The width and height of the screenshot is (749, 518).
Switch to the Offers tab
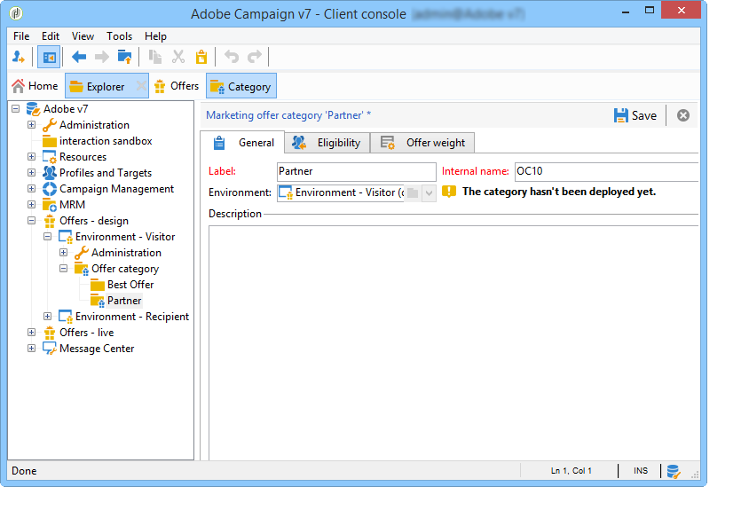(177, 86)
